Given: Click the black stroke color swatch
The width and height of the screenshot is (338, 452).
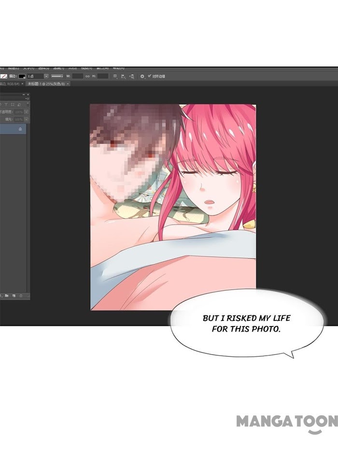Looking at the screenshot, I should coord(22,76).
